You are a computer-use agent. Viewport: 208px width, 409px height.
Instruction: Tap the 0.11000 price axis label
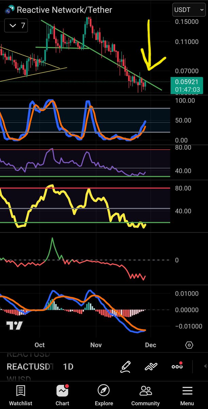click(187, 42)
